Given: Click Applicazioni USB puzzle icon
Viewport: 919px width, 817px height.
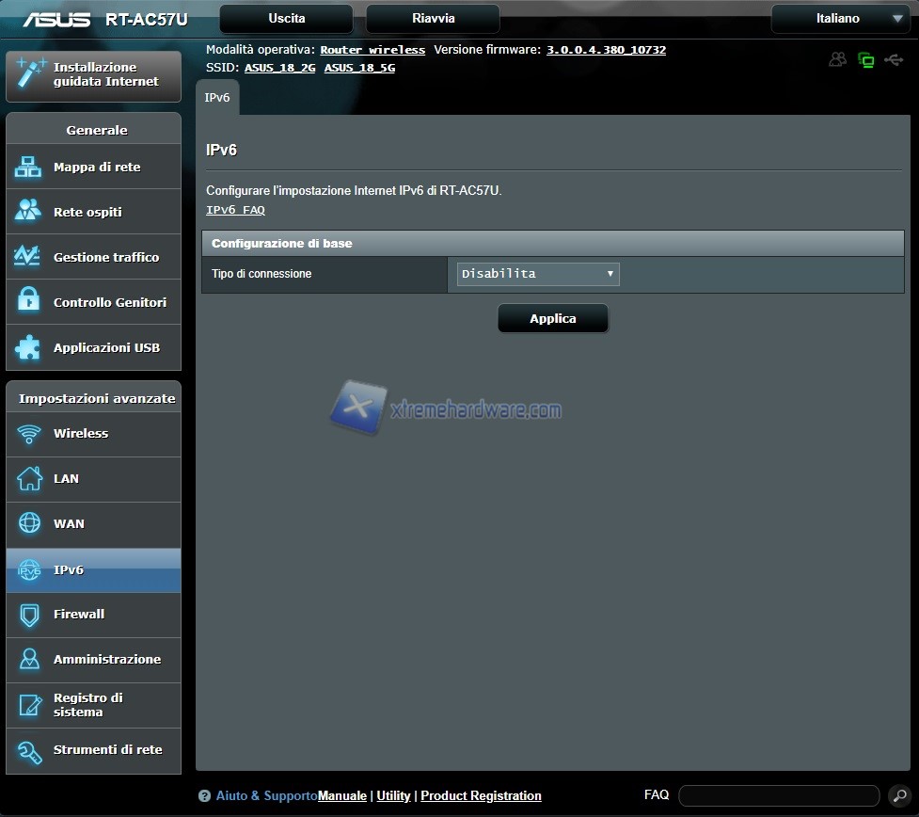Looking at the screenshot, I should click(x=28, y=347).
